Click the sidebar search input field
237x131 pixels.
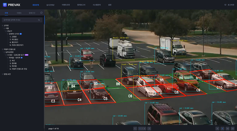coord(22,20)
